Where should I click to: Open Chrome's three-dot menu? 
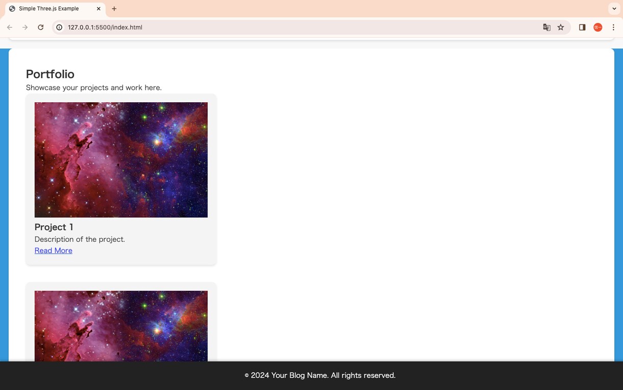613,28
